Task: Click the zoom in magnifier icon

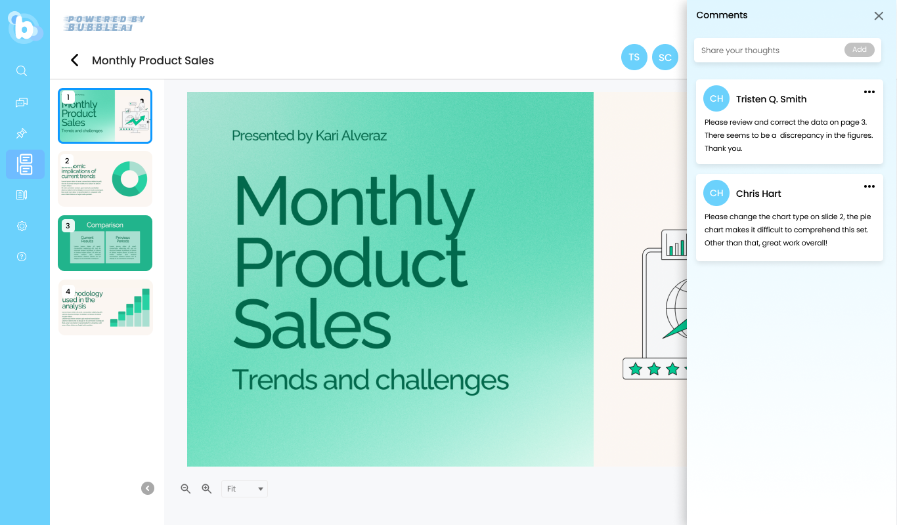Action: click(207, 488)
